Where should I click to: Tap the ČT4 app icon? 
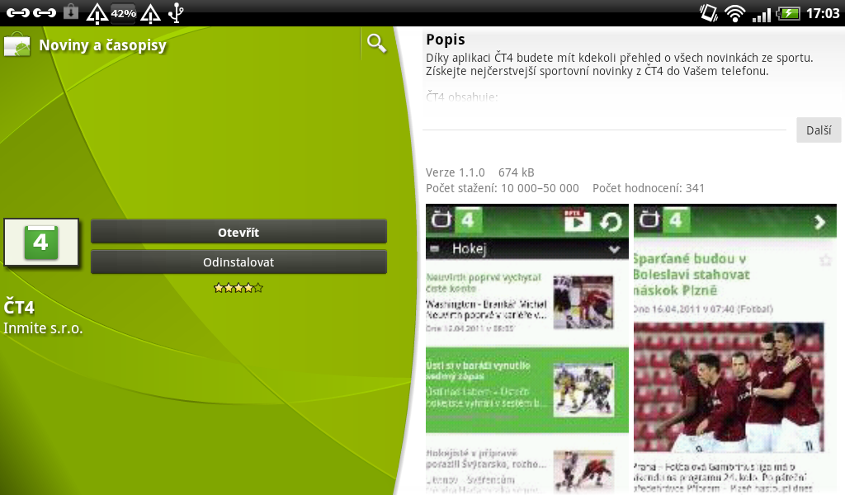[x=41, y=243]
